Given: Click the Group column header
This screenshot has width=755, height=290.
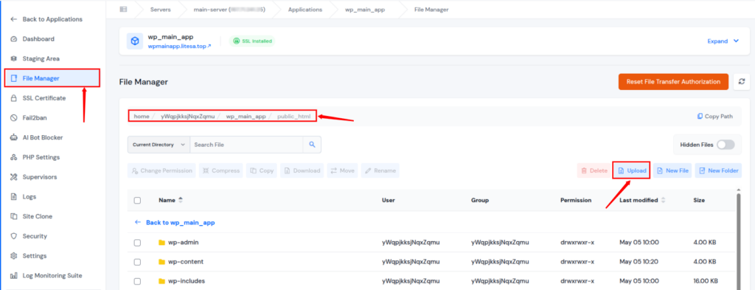Looking at the screenshot, I should pyautogui.click(x=479, y=201).
